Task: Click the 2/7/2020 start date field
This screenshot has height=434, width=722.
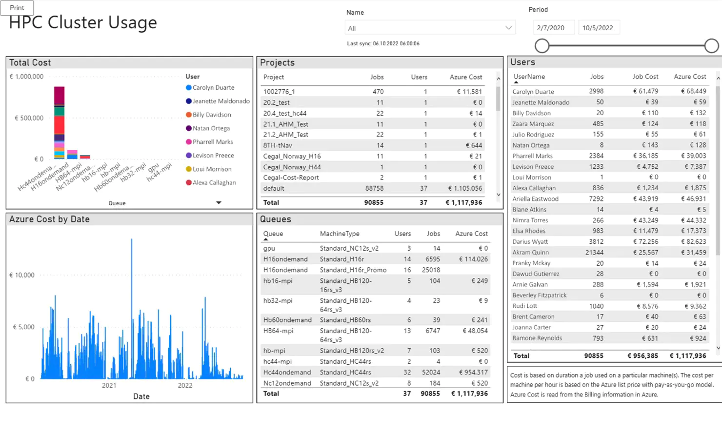Action: click(x=553, y=28)
